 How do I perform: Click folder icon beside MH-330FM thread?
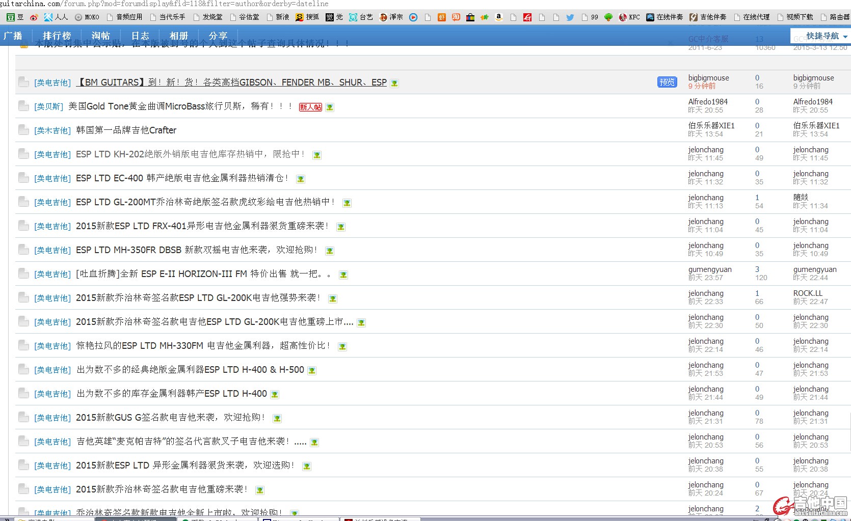23,345
